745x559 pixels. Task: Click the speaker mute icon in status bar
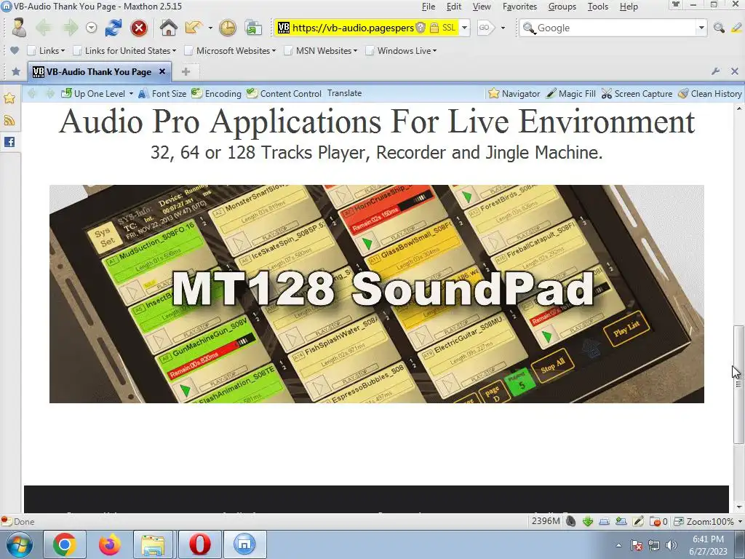tap(570, 521)
